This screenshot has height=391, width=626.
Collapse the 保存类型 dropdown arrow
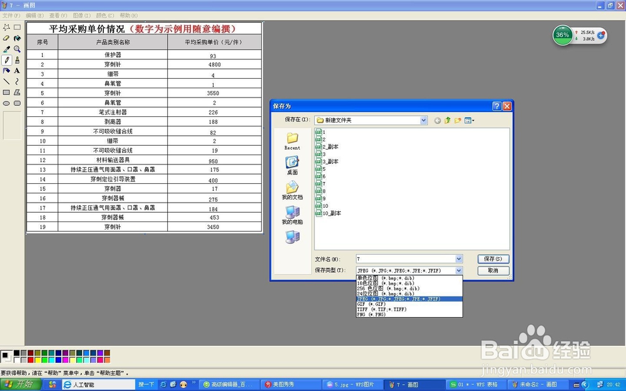[x=459, y=270]
